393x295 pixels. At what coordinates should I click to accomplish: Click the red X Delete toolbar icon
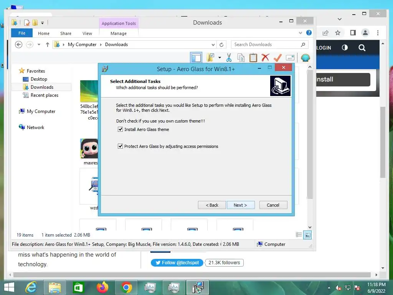[x=265, y=58]
